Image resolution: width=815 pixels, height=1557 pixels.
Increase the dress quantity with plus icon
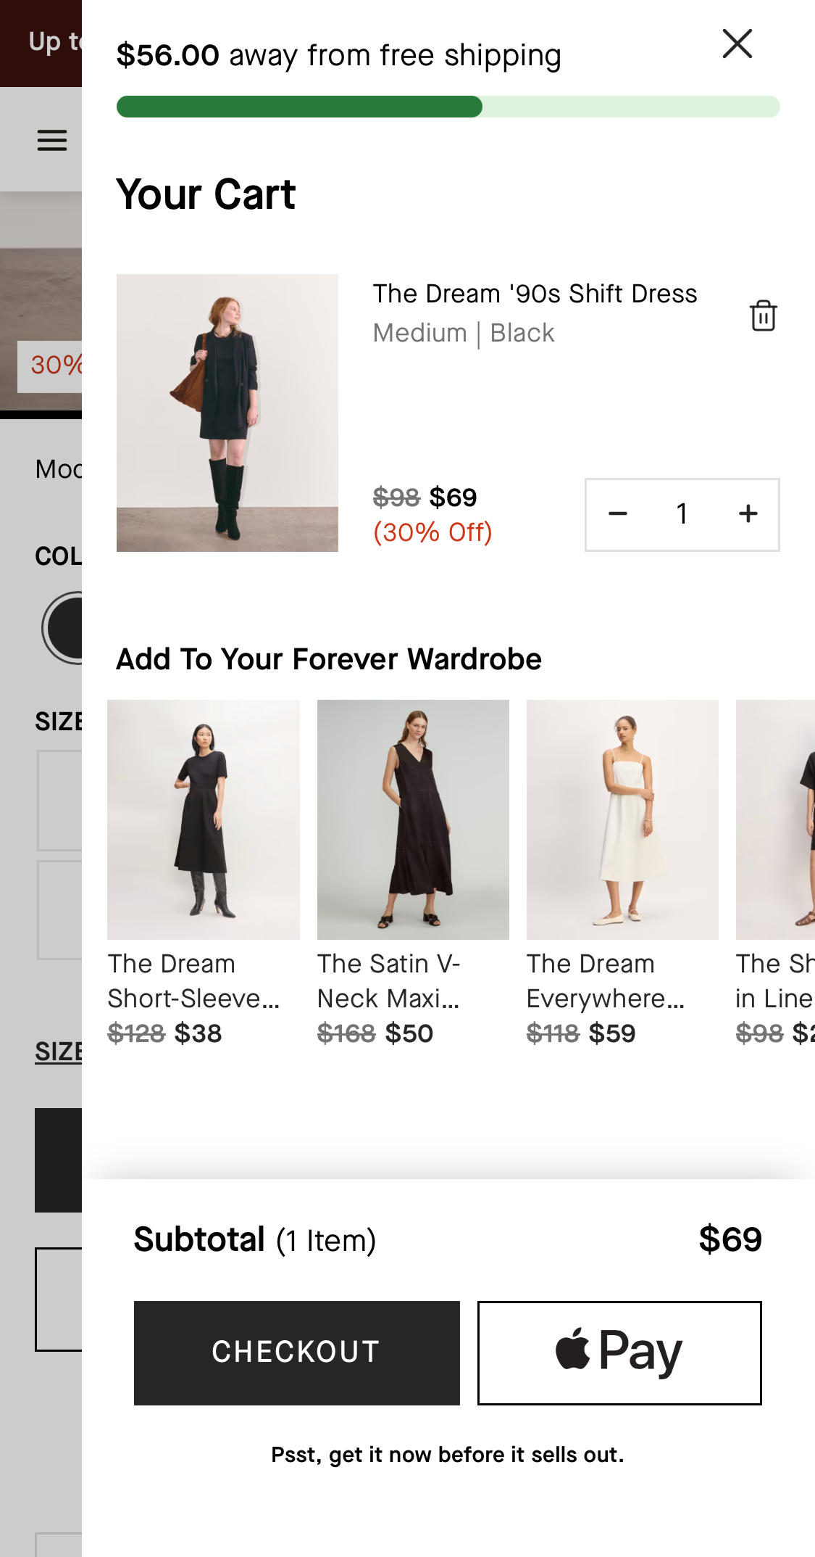click(x=747, y=513)
